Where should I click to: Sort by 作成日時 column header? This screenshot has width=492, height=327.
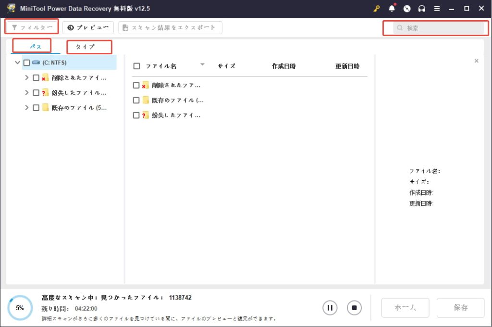pyautogui.click(x=283, y=66)
